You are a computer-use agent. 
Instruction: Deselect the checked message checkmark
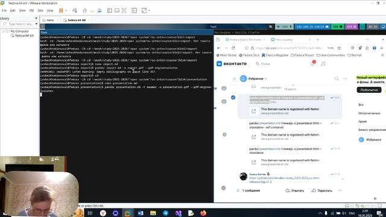233,98
